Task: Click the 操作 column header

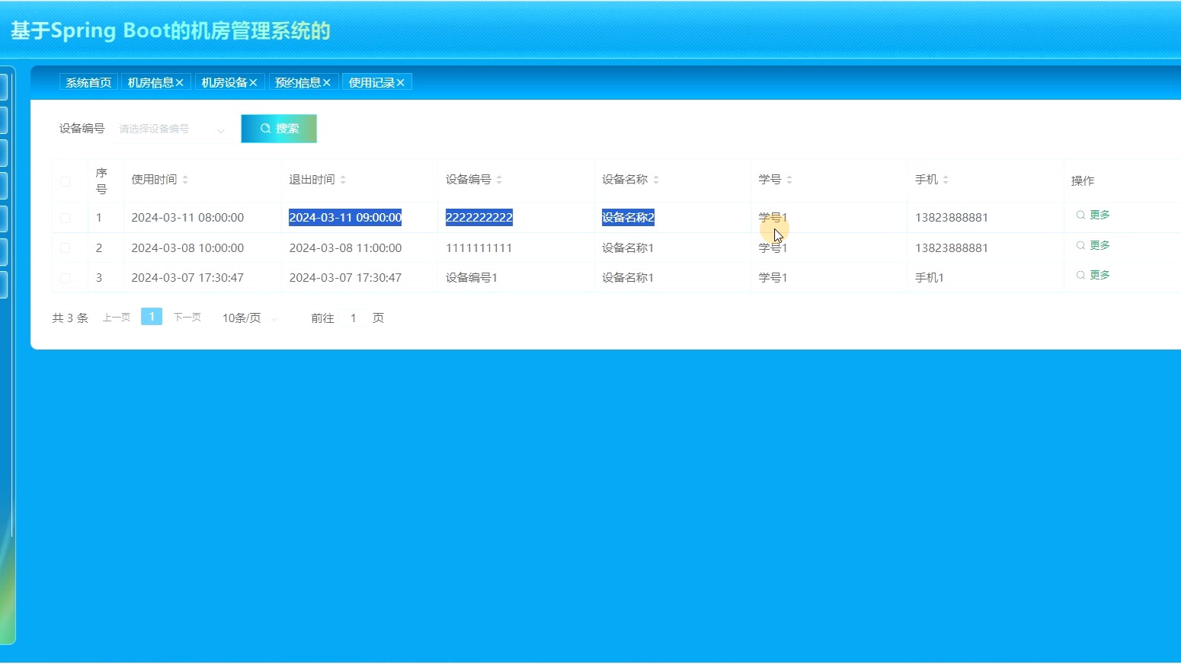Action: click(x=1083, y=180)
